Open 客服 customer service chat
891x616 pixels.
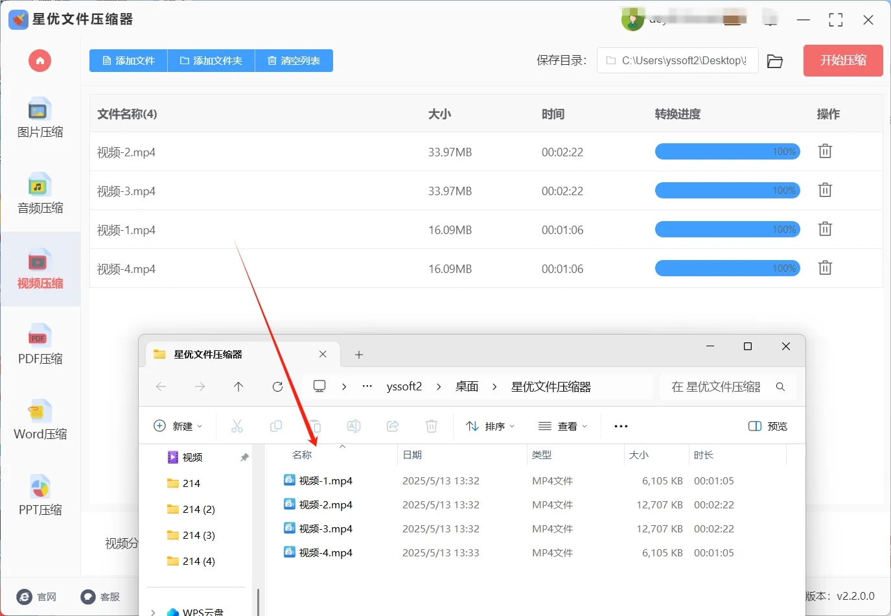[100, 597]
